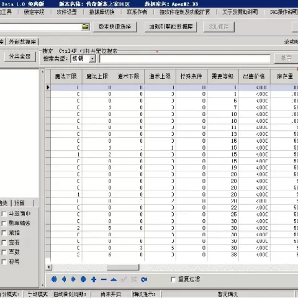This screenshot has width=298, height=298.
Task: Open the 软件设置 menu
Action: tap(67, 12)
